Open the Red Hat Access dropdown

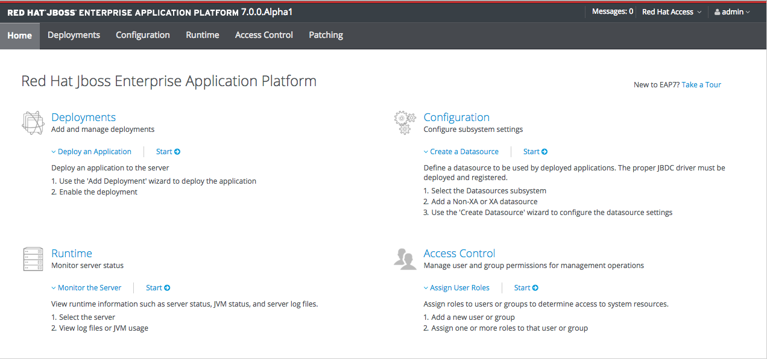pyautogui.click(x=672, y=12)
